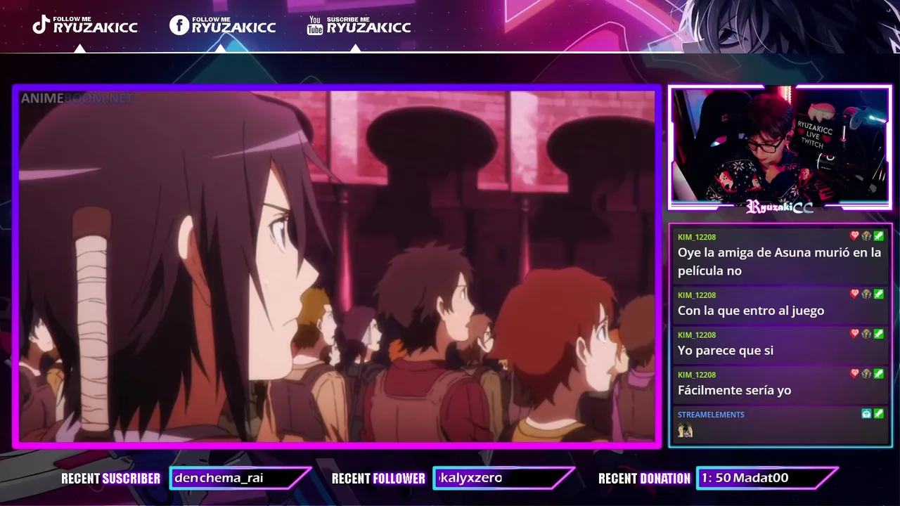Viewport: 900px width, 506px height.
Task: Open the TikTok RYUZAKICC follow label
Action: pyautogui.click(x=95, y=25)
